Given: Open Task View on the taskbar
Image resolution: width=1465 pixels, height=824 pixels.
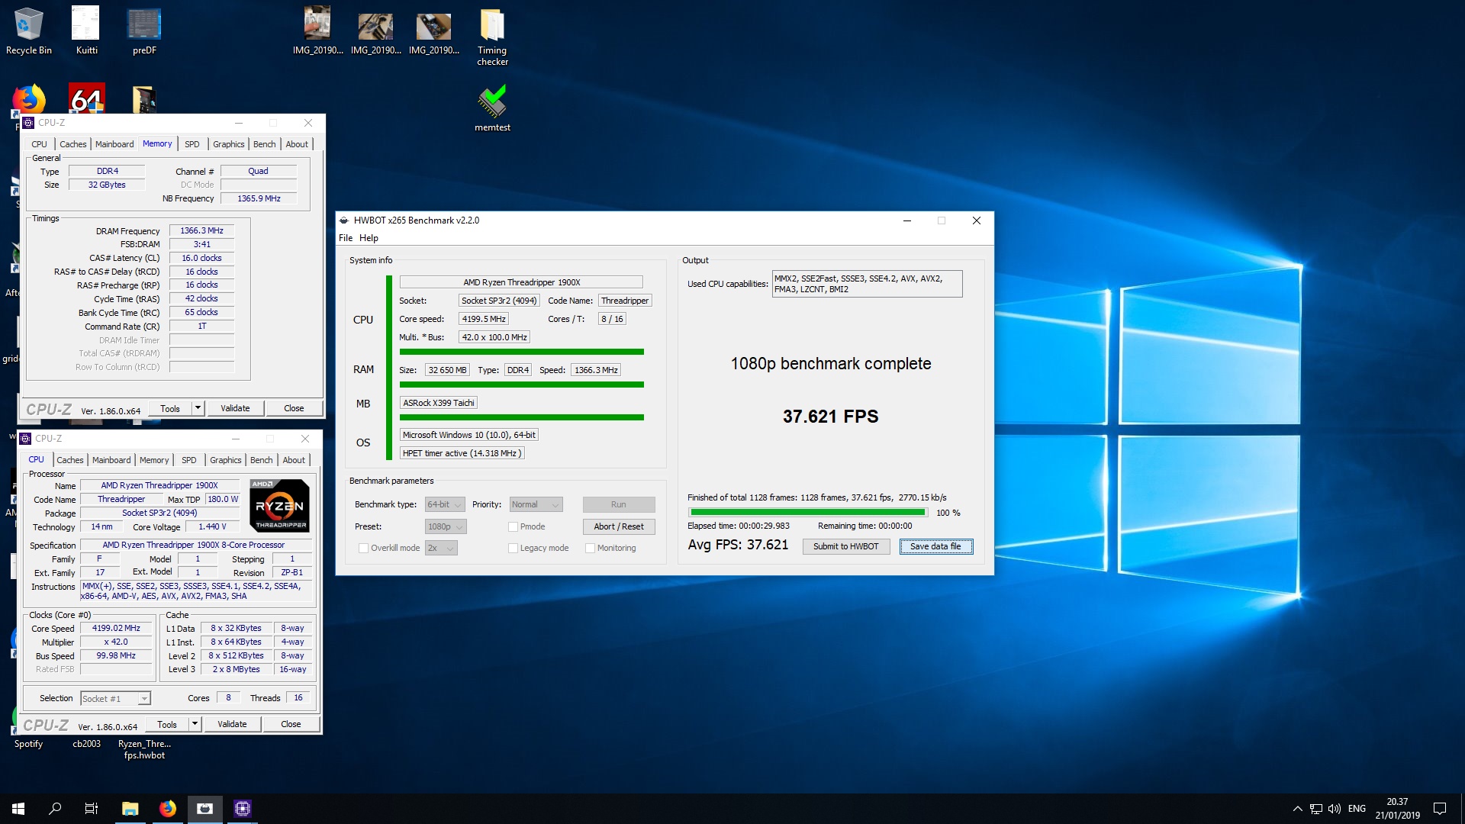Looking at the screenshot, I should point(92,809).
